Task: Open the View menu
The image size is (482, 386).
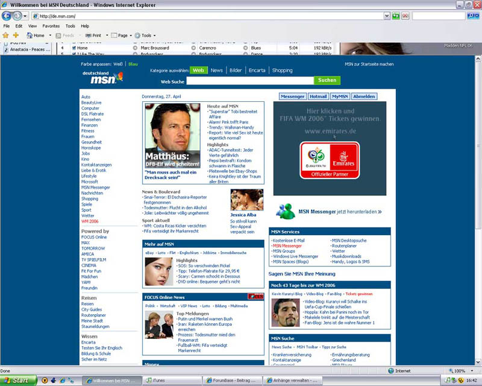Action: (33, 26)
